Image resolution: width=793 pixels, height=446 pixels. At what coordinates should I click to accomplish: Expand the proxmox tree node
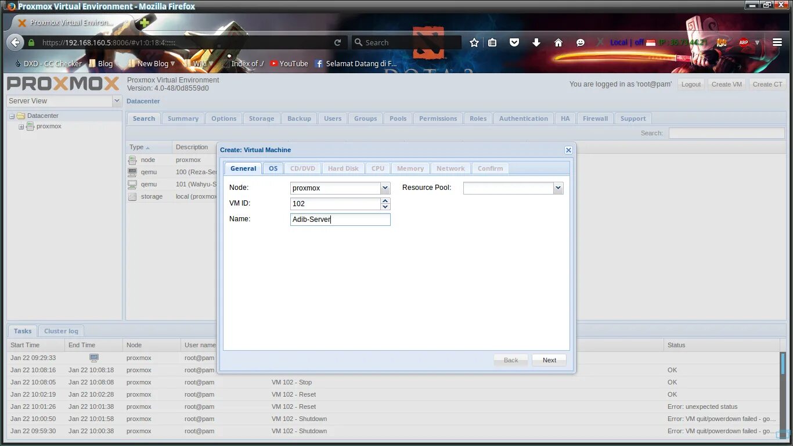[x=21, y=127]
